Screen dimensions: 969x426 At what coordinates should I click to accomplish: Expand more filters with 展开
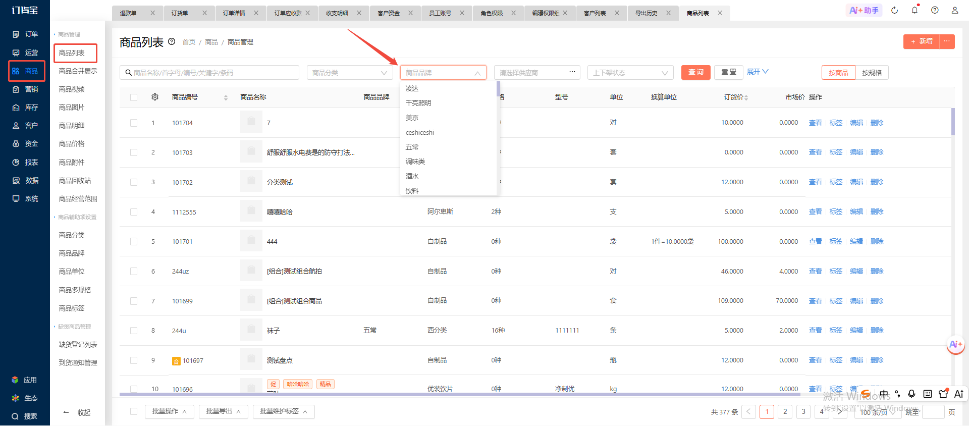point(758,72)
